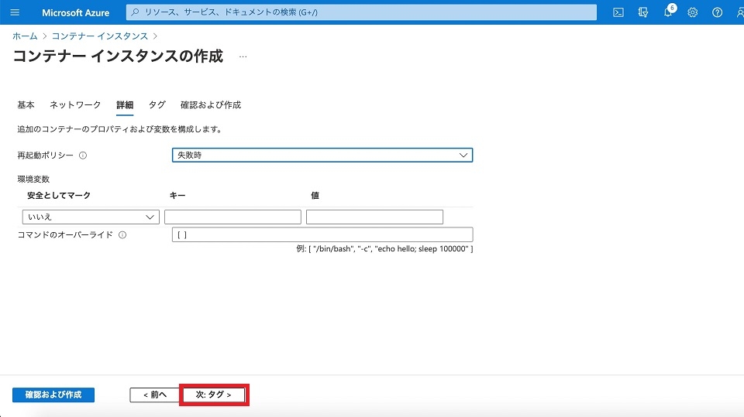744x417 pixels.
Task: Select the 詳細 tab
Action: tap(125, 104)
